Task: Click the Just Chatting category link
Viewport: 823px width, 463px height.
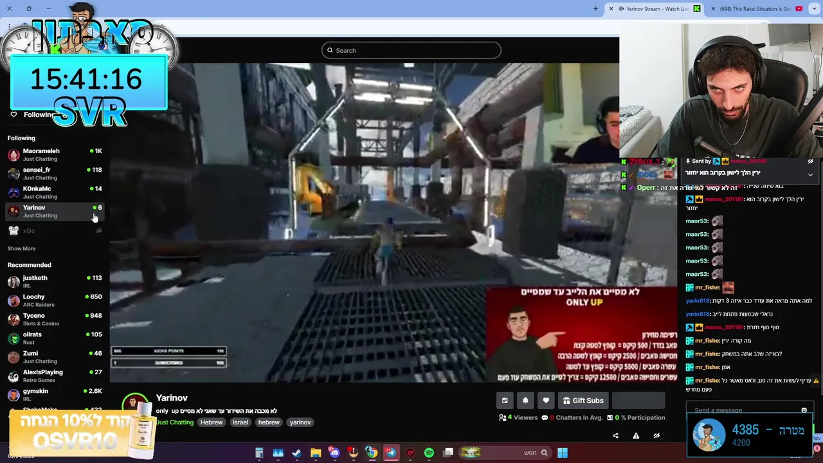Action: [175, 422]
